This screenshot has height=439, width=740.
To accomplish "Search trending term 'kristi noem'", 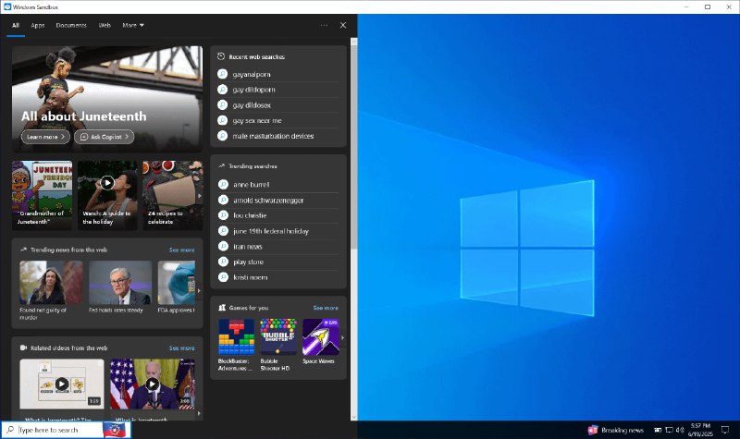I will [250, 277].
